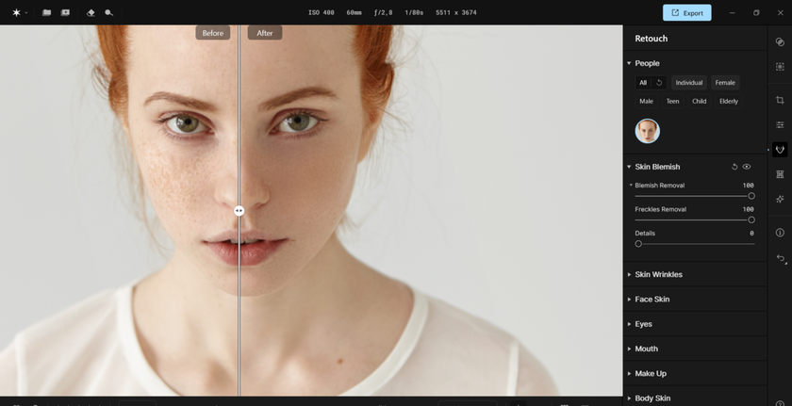Click the Freckles Removal slider handle
This screenshot has height=406, width=792.
[751, 219]
